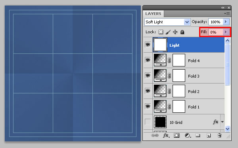The width and height of the screenshot is (238, 148).
Task: Select Fold 3 layer mask thumbnail
Action: pyautogui.click(x=179, y=76)
